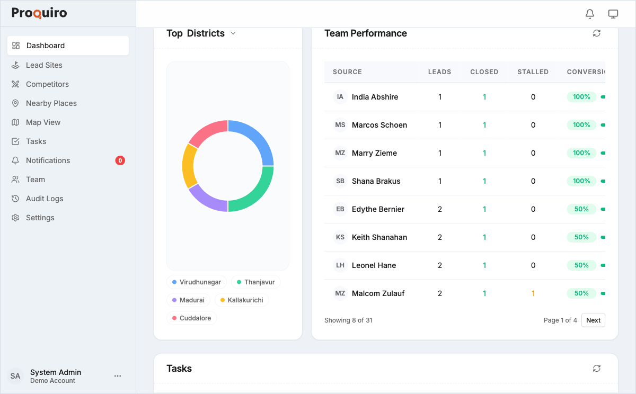Image resolution: width=636 pixels, height=394 pixels.
Task: Expand the System Admin options menu
Action: [x=117, y=376]
